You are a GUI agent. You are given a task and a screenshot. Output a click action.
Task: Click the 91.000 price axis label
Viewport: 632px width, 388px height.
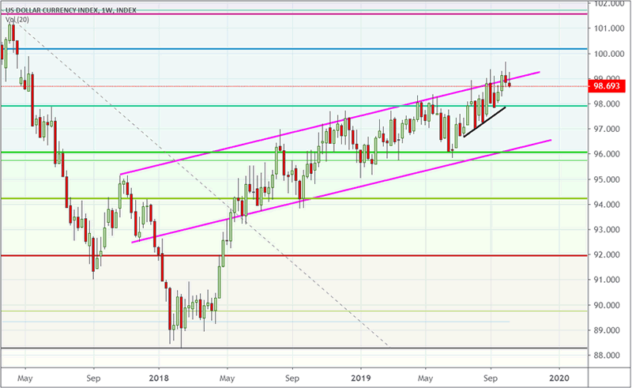607,280
